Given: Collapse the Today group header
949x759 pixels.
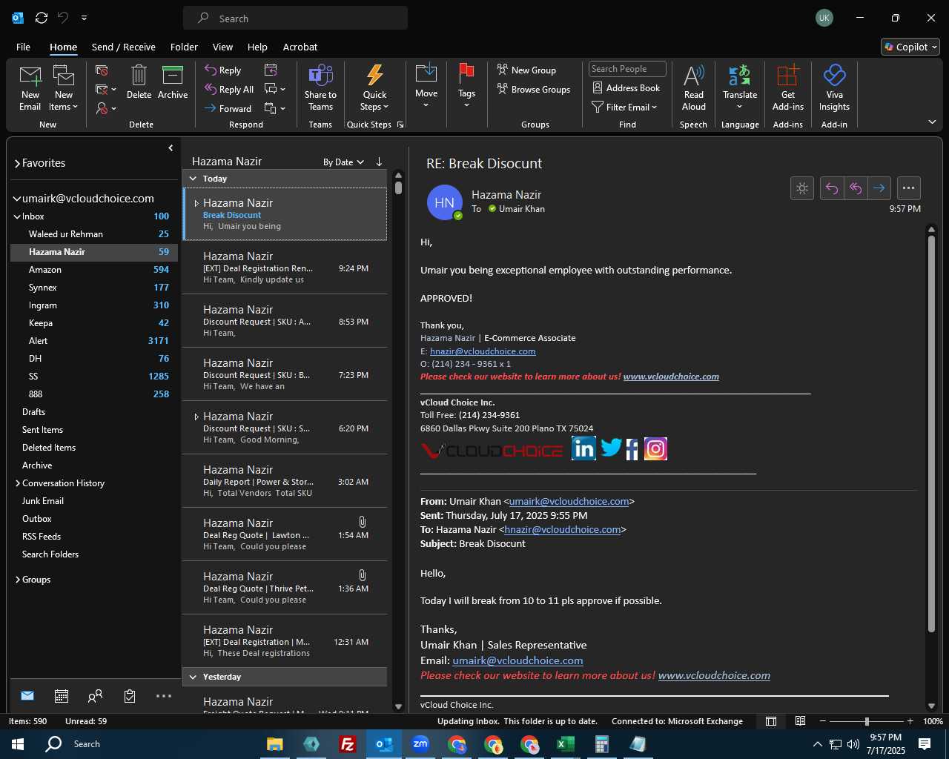Looking at the screenshot, I should pyautogui.click(x=194, y=179).
